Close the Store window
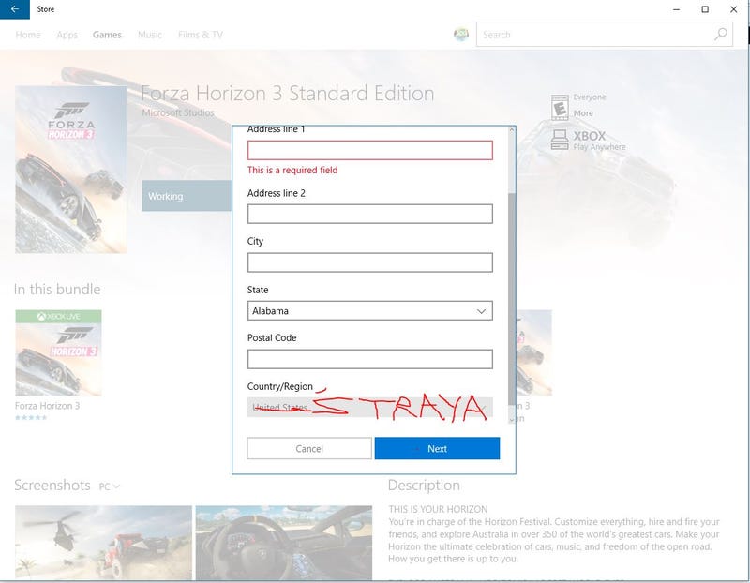 (x=734, y=9)
